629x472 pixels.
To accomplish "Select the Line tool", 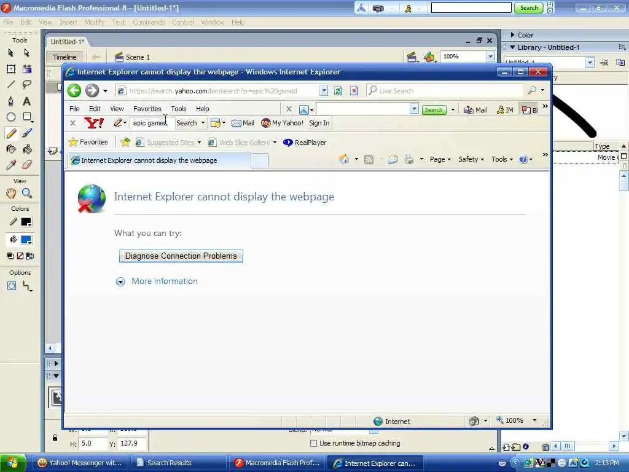I will [x=11, y=84].
